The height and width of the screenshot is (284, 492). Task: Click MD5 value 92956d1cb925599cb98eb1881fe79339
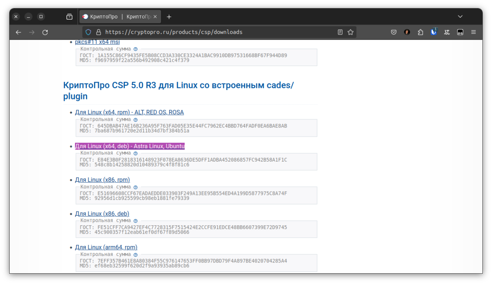coord(142,198)
